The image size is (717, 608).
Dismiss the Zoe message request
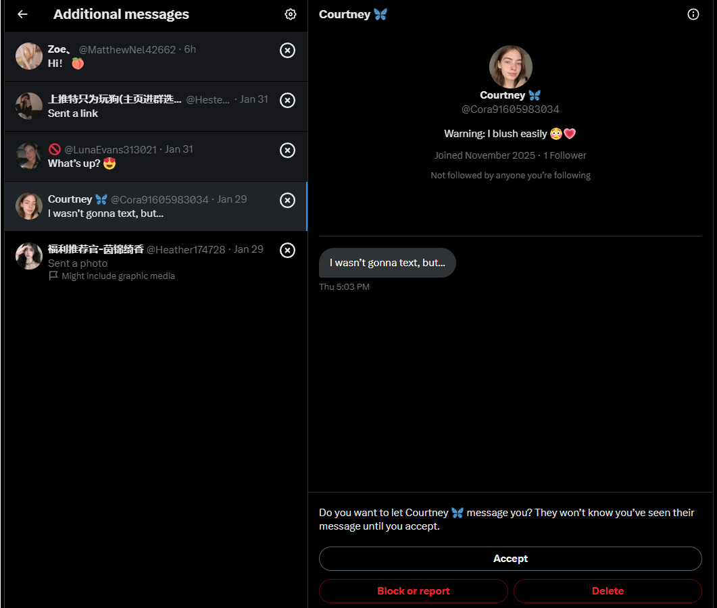pyautogui.click(x=287, y=50)
